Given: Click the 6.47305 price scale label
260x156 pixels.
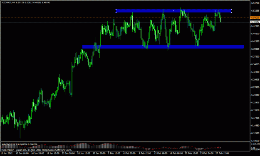Looking at the screenshot, I should (255, 26).
